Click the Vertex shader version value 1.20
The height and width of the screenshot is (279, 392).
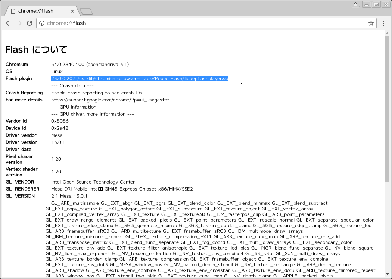(x=56, y=172)
